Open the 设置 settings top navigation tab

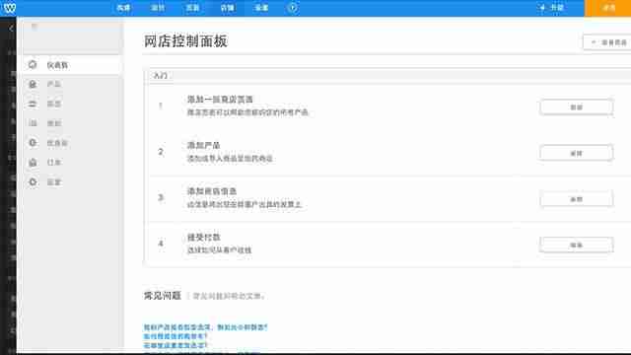(261, 8)
